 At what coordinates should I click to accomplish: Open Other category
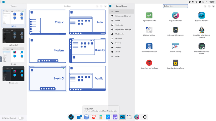tap(121, 56)
